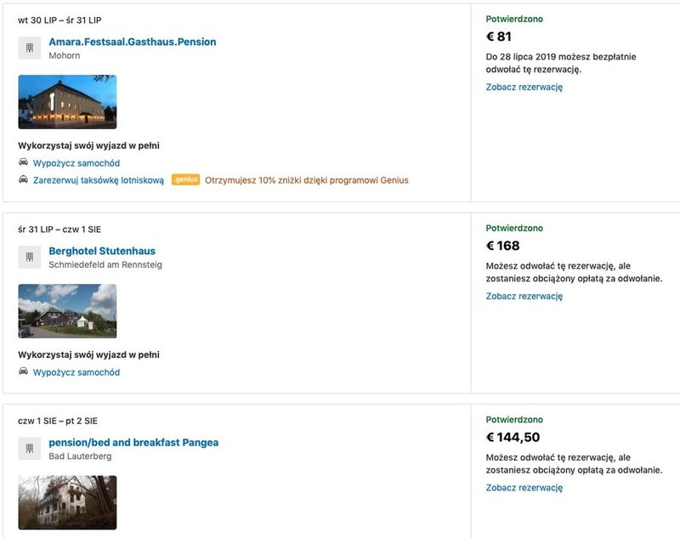Open Berghotel Stutenhaus hotel page
The width and height of the screenshot is (680, 538).
[x=102, y=251]
